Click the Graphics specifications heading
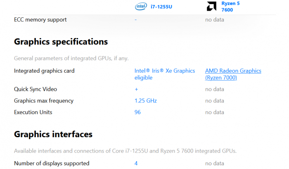The height and width of the screenshot is (169, 289). [x=61, y=42]
